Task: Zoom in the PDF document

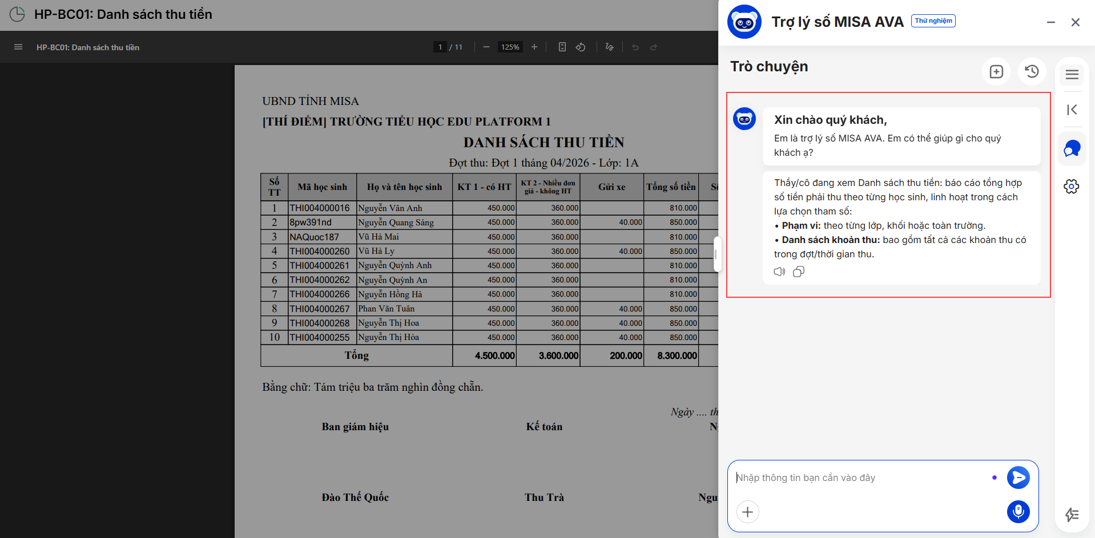Action: (x=534, y=47)
